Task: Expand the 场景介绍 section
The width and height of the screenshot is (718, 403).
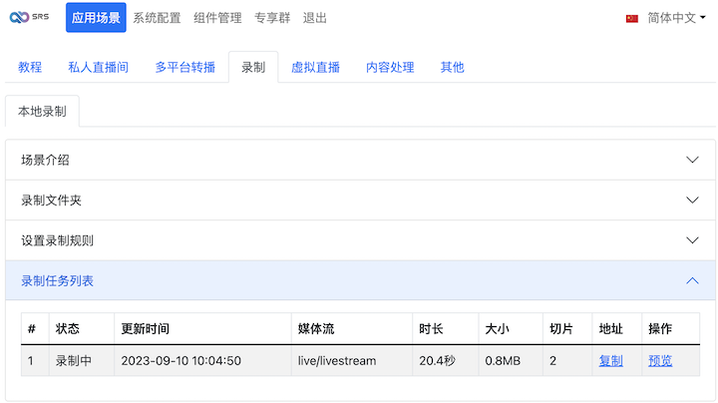Action: coord(360,160)
